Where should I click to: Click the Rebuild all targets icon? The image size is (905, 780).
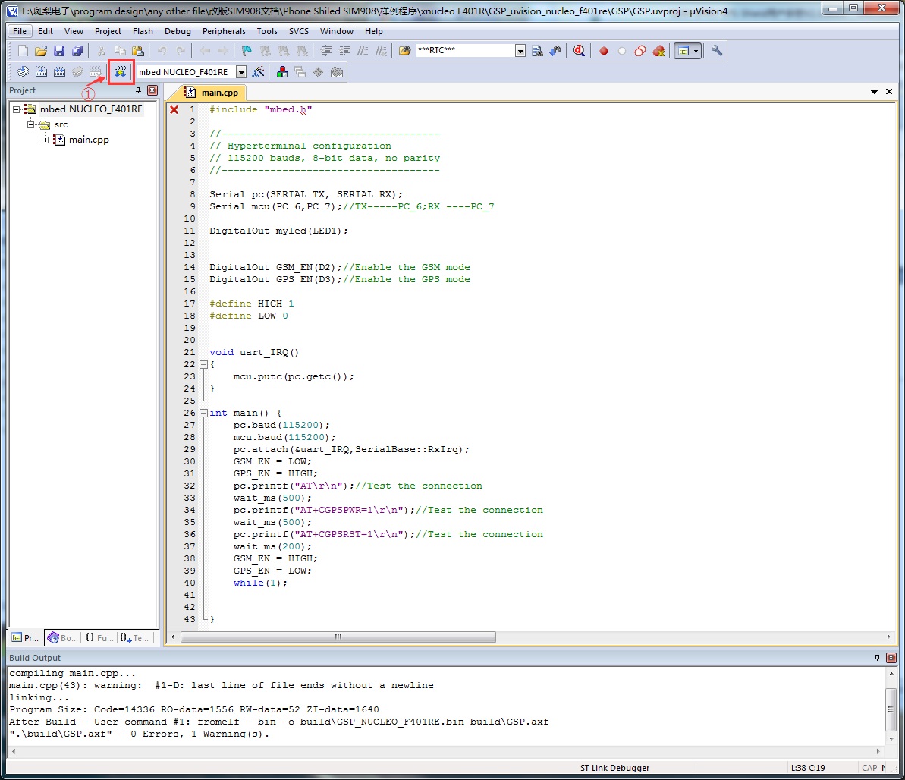point(59,71)
